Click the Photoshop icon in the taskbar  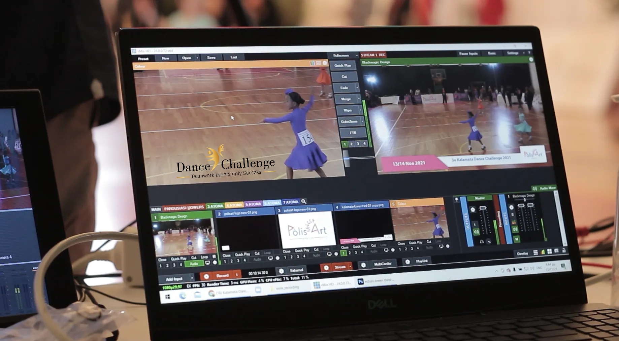point(360,282)
